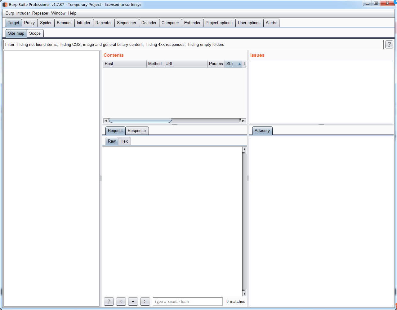397x310 pixels.
Task: Click the plus search options button
Action: coord(133,301)
